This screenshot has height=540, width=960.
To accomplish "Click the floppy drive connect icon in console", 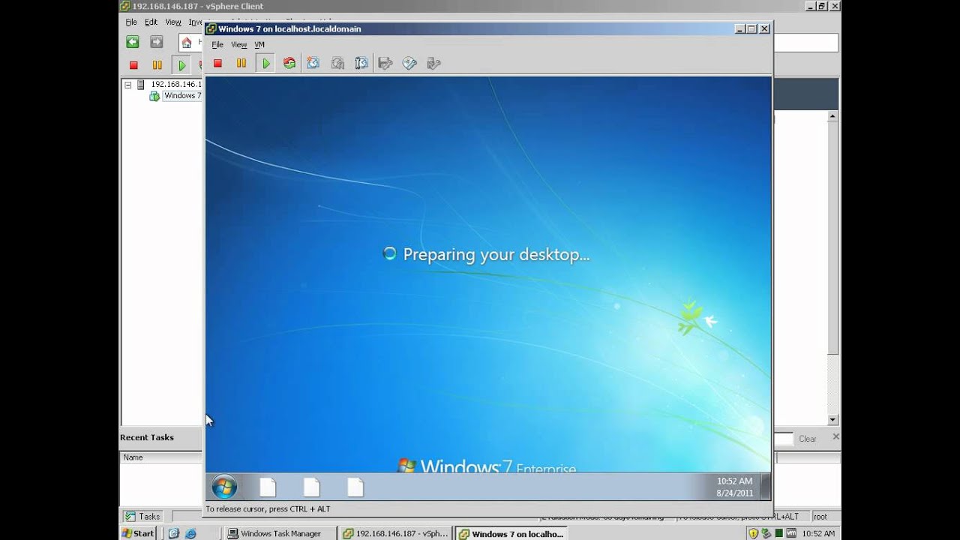I will point(385,64).
